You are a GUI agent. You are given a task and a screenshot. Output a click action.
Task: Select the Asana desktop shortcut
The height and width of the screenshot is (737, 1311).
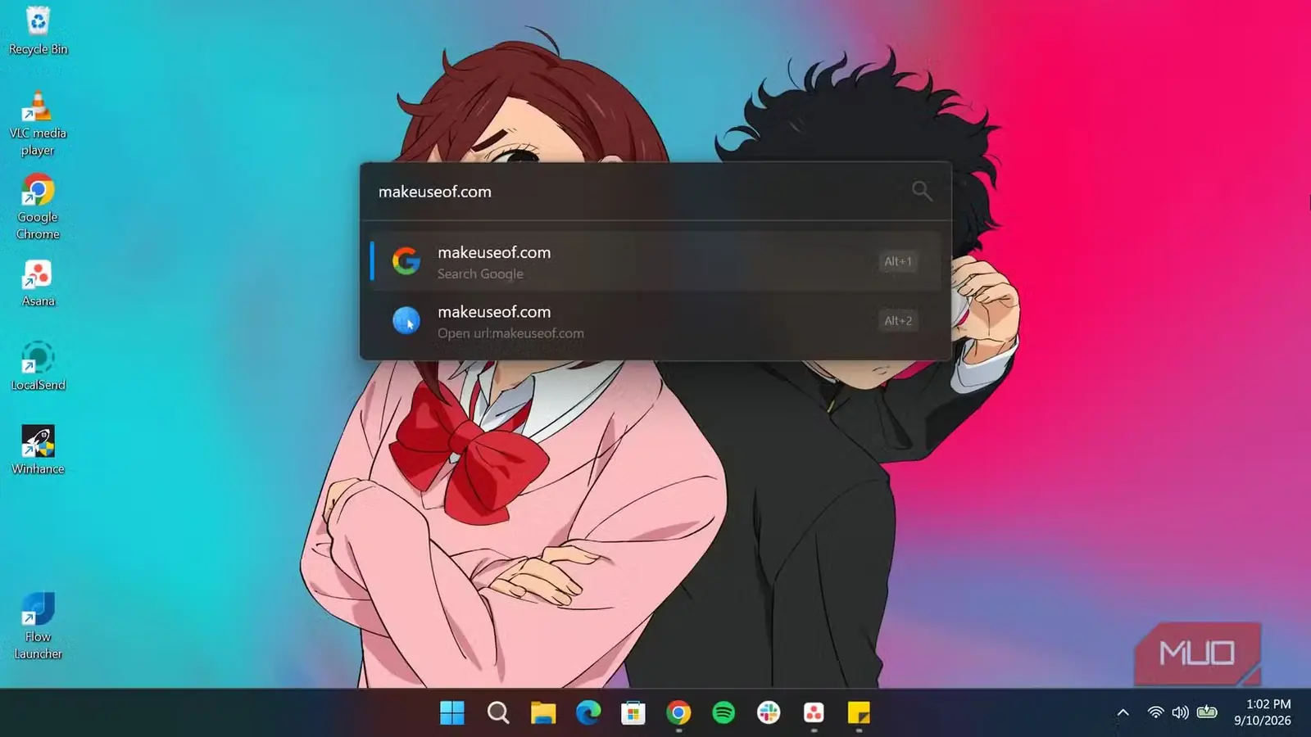coord(38,283)
